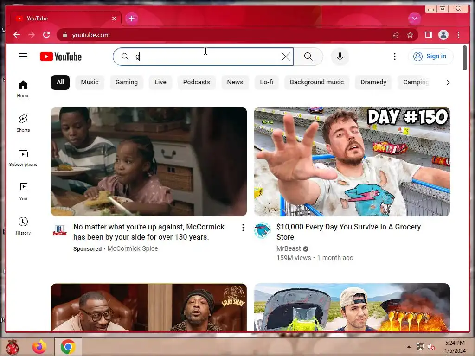475x356 pixels.
Task: Open the taskbar clock and date
Action: click(455, 347)
